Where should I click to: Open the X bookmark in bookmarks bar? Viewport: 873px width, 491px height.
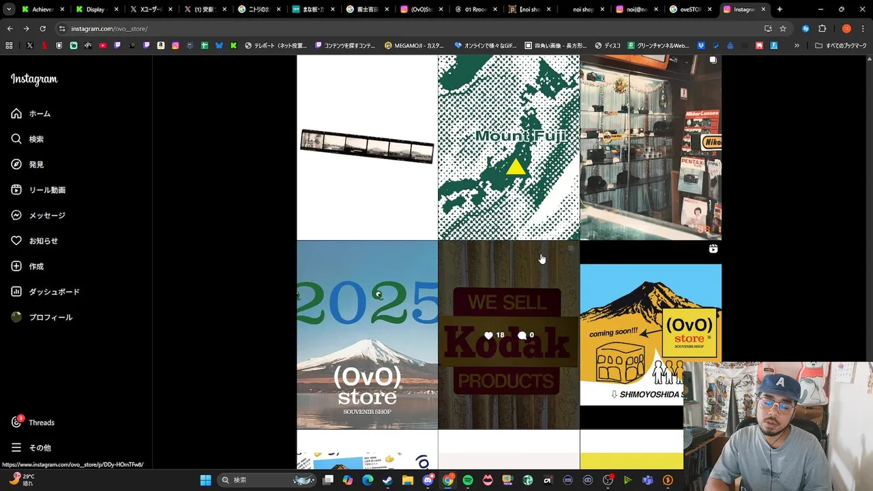(x=30, y=46)
